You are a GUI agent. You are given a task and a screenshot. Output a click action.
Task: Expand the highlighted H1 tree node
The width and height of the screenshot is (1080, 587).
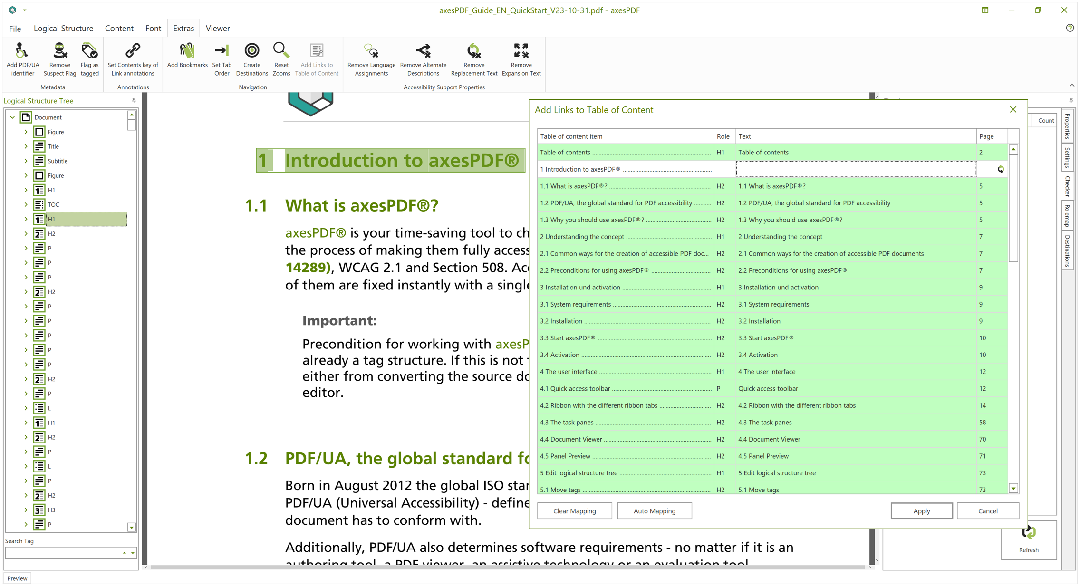[26, 219]
